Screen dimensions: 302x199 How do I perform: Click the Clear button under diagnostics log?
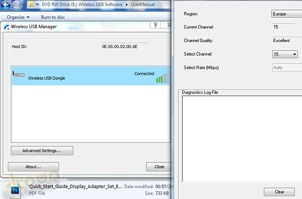click(x=279, y=192)
